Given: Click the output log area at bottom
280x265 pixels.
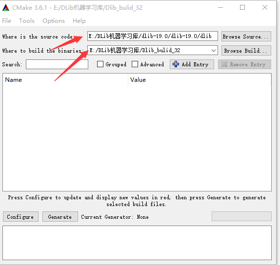Looking at the screenshot, I should tap(137, 243).
